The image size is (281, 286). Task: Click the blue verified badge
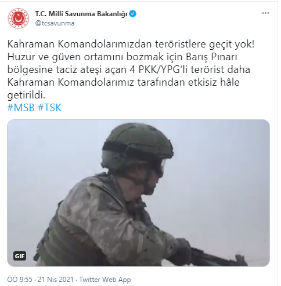point(133,14)
